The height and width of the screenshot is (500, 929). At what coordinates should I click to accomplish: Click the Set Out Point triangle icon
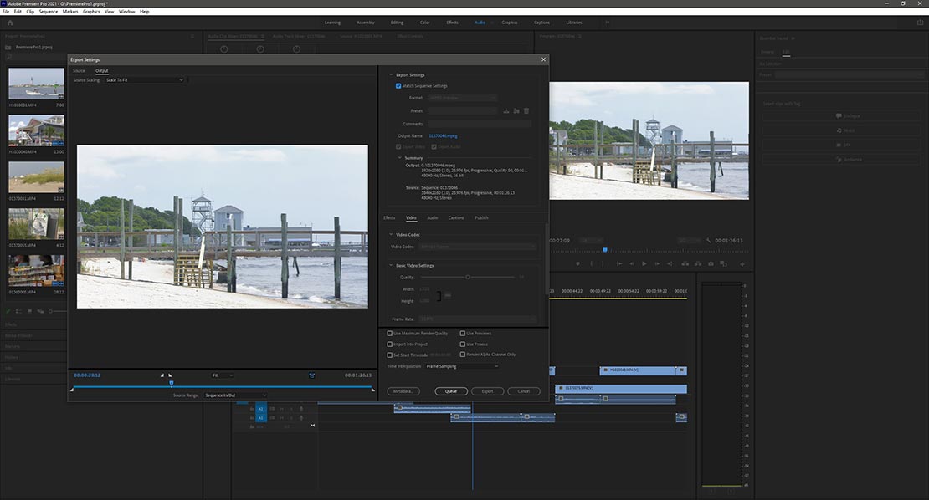point(171,375)
